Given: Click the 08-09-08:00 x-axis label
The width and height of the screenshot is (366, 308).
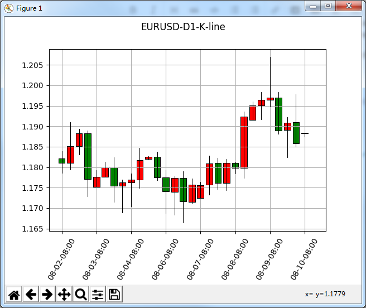Looking at the screenshot, I should pos(269,259).
